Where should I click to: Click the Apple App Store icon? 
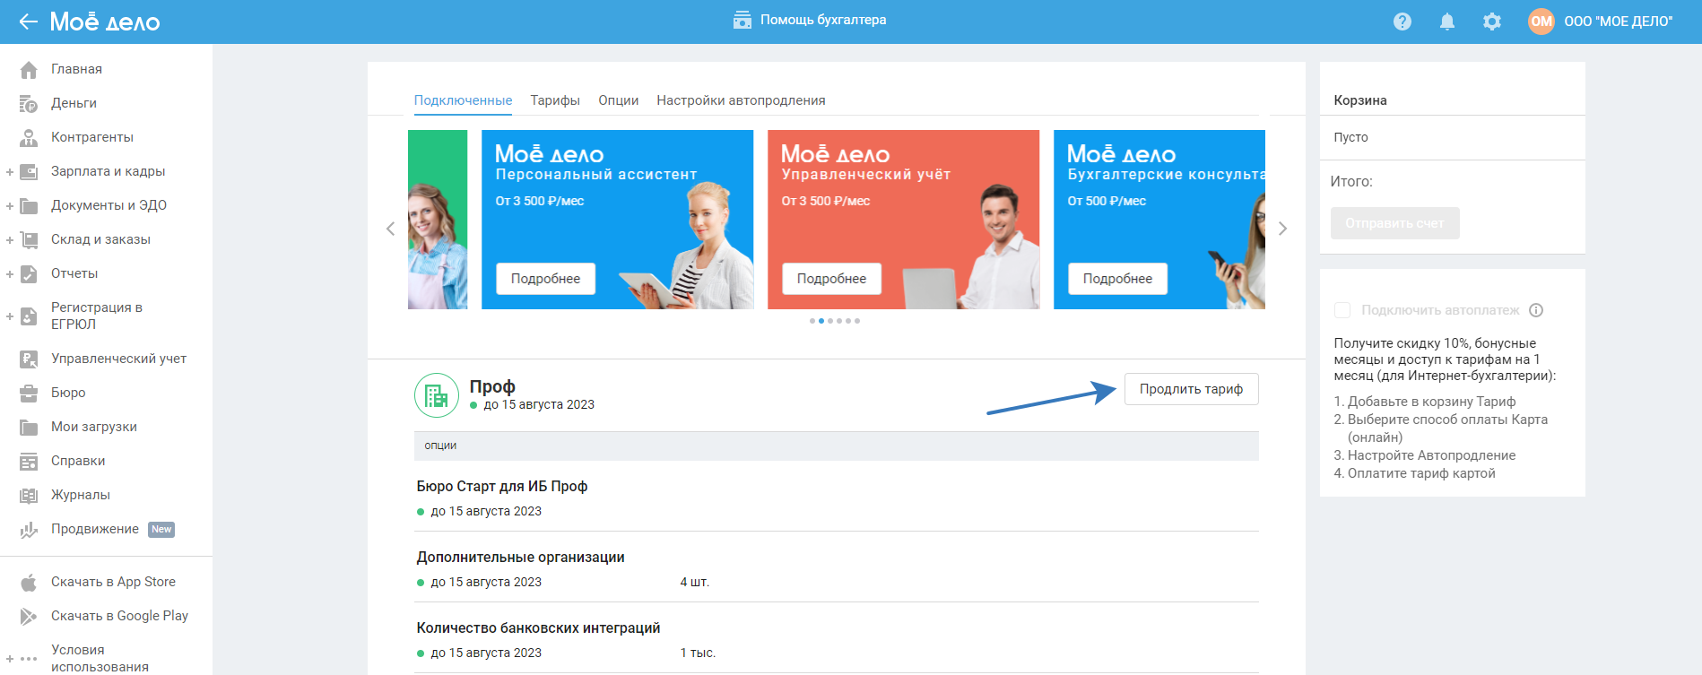pos(29,583)
